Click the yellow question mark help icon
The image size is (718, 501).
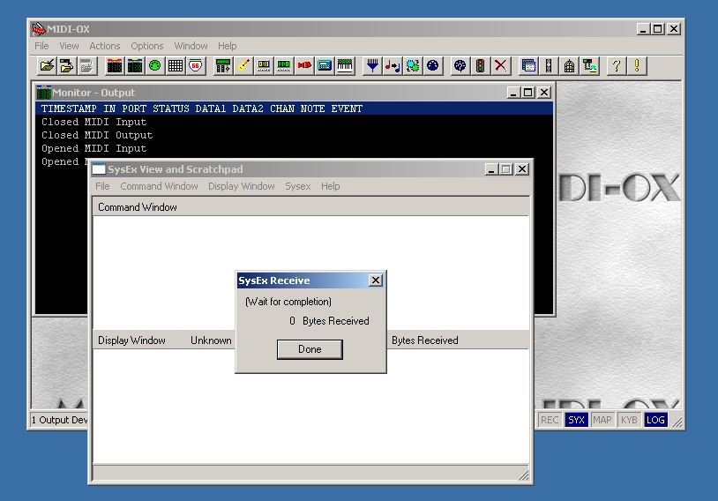pyautogui.click(x=617, y=66)
